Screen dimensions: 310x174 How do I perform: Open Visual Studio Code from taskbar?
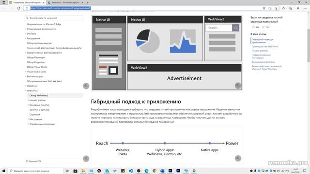coord(131,171)
